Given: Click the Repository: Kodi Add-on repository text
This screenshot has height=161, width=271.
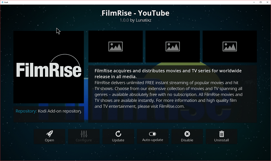Looking at the screenshot, I should (x=48, y=111).
